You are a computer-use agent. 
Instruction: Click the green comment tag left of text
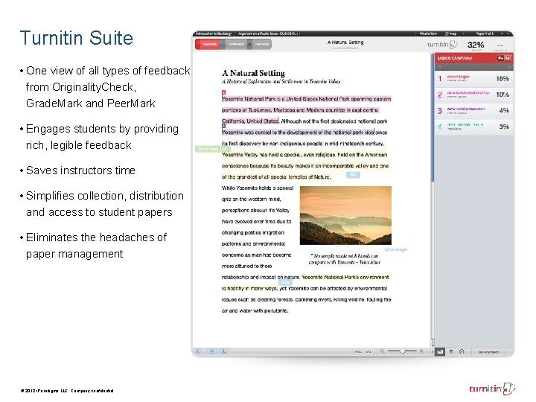212,149
